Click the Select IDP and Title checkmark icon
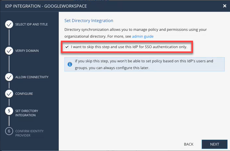Screen dimensions: 230x151 9,24
